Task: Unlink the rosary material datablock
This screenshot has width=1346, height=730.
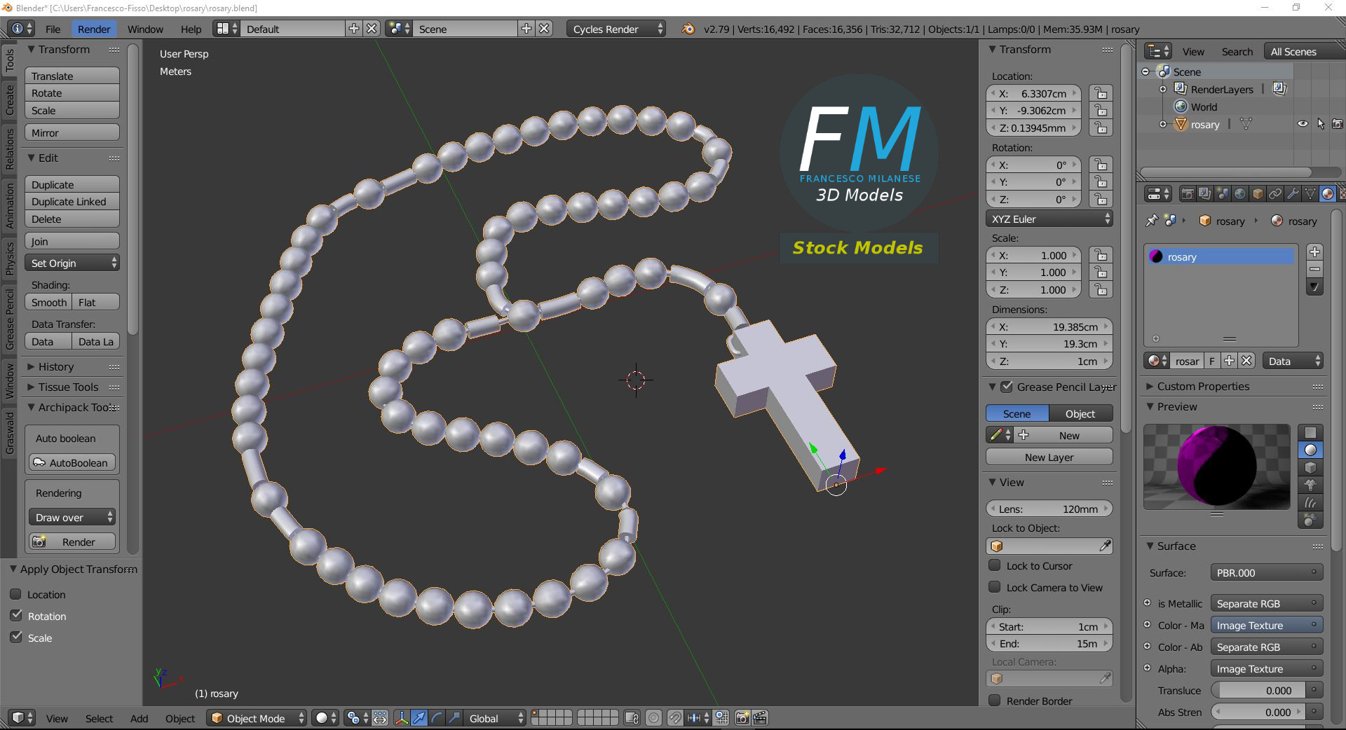Action: (1246, 361)
